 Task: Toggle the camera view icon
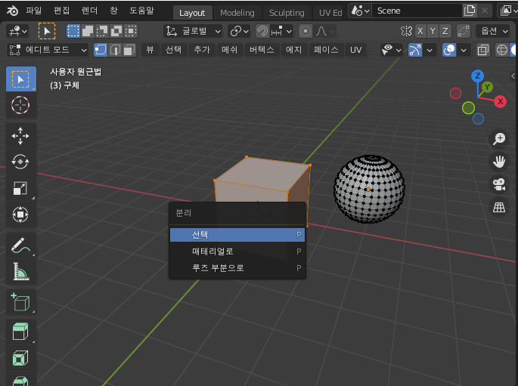pyautogui.click(x=499, y=184)
